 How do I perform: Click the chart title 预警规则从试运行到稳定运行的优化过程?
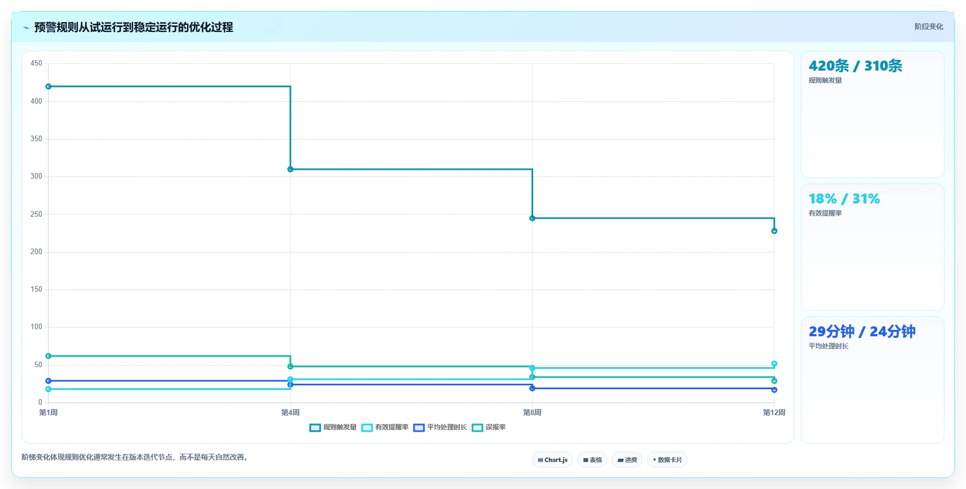134,27
